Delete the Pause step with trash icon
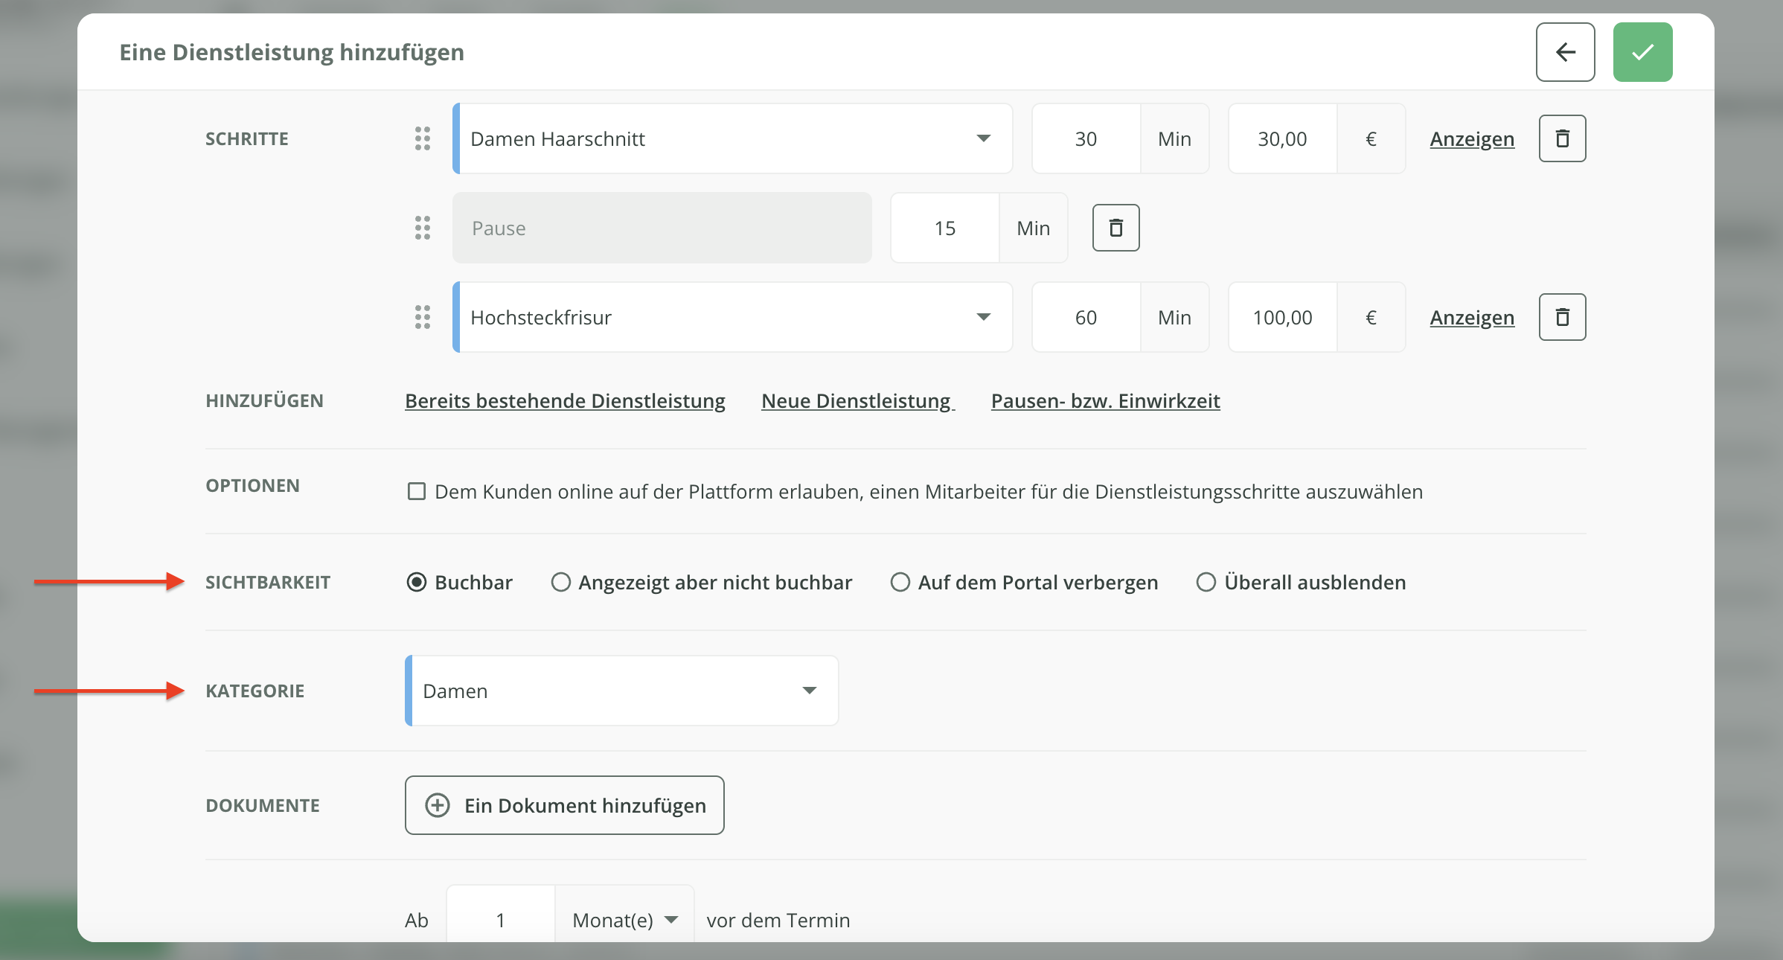The image size is (1783, 960). 1115,228
